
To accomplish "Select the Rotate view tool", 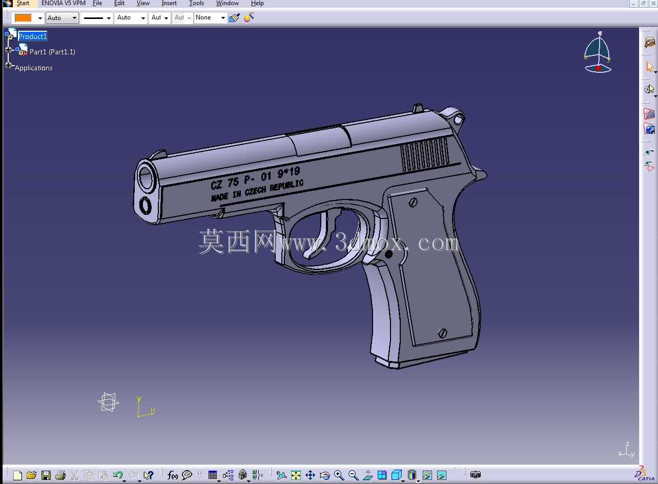I will click(324, 475).
